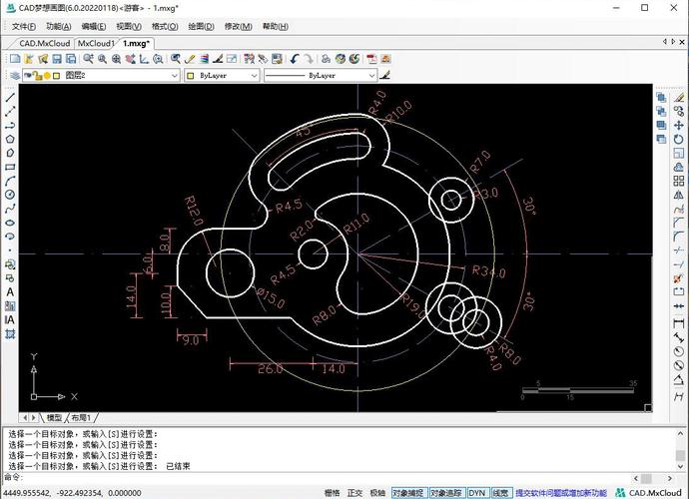Image resolution: width=689 pixels, height=499 pixels.
Task: Choose the Polygon tool in left toolbar
Action: [x=10, y=140]
